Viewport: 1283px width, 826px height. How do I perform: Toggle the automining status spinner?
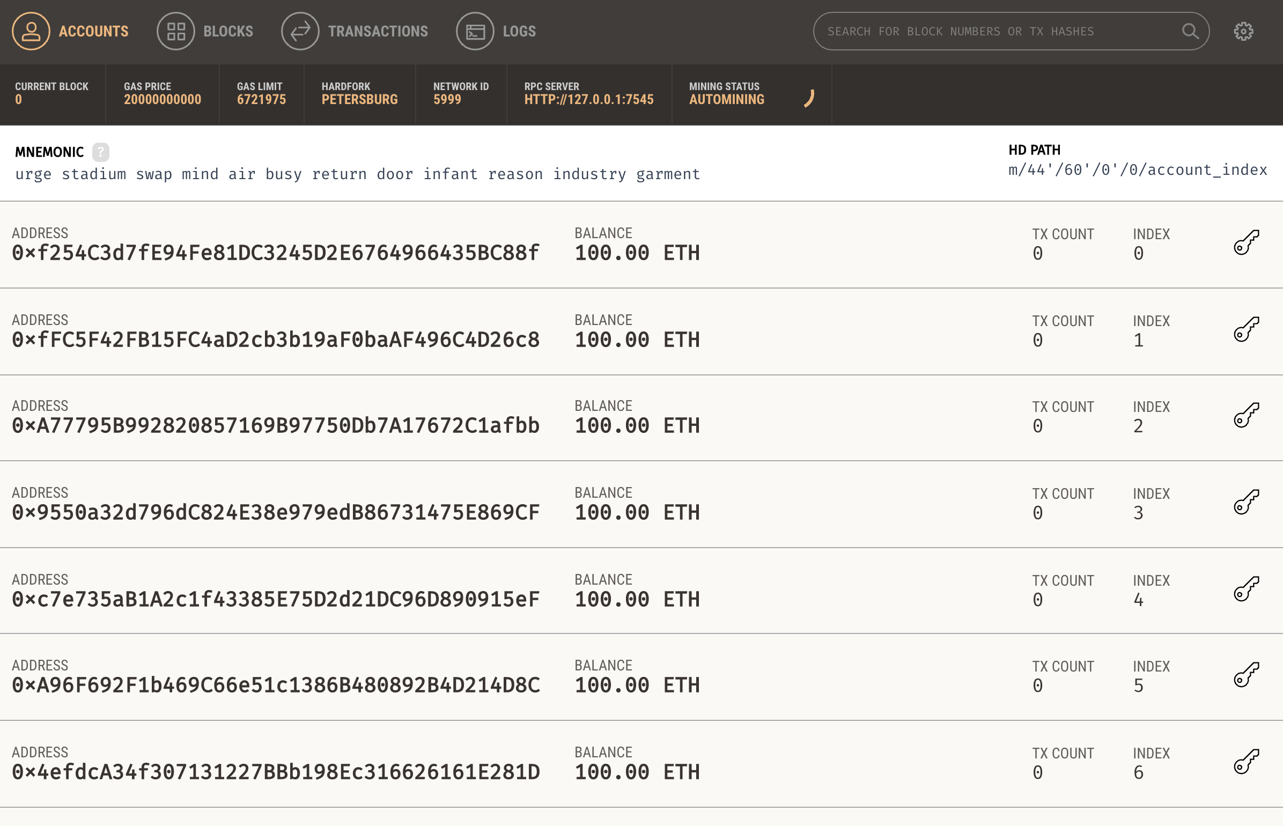[x=809, y=98]
